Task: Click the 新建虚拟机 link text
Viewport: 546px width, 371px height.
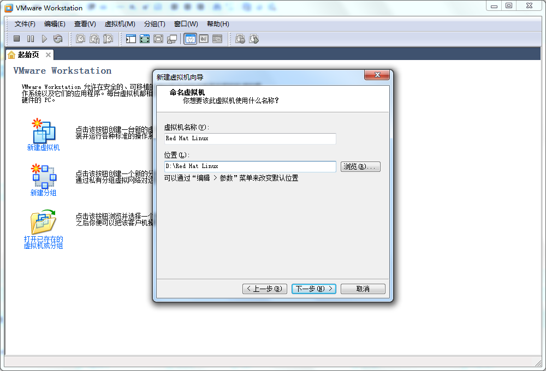Action: point(44,147)
